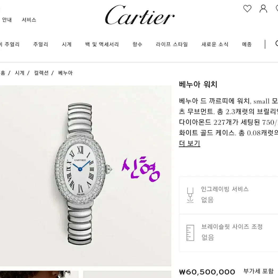Go to the Cartier logo homepage
The width and height of the screenshot is (278, 278).
(140, 15)
